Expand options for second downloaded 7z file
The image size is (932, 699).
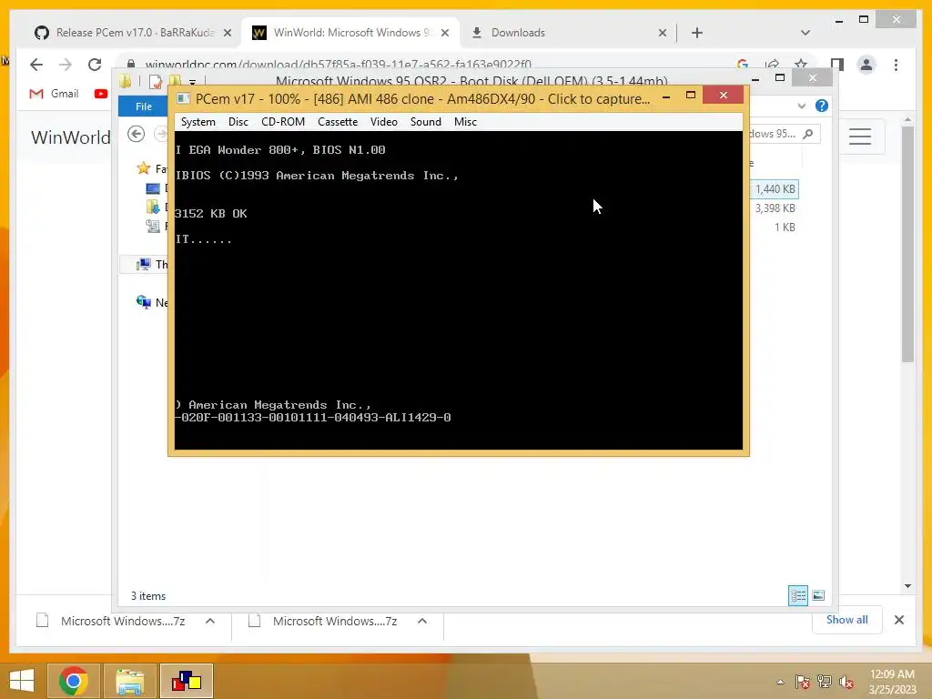[x=422, y=621]
